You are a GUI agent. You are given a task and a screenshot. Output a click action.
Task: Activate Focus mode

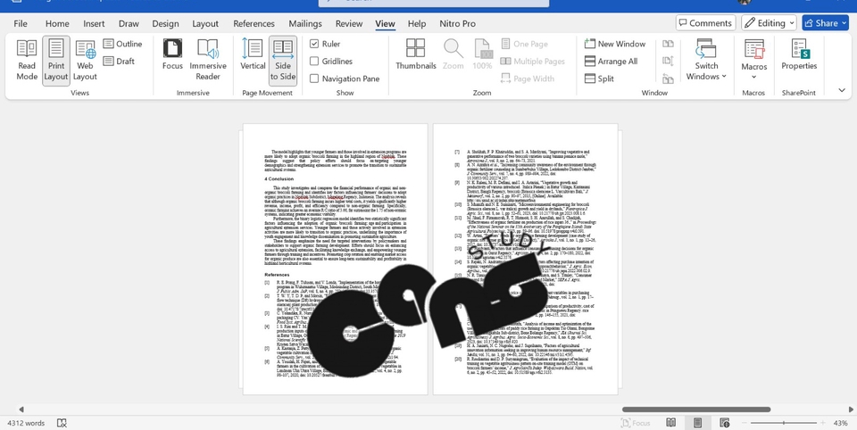(x=172, y=54)
